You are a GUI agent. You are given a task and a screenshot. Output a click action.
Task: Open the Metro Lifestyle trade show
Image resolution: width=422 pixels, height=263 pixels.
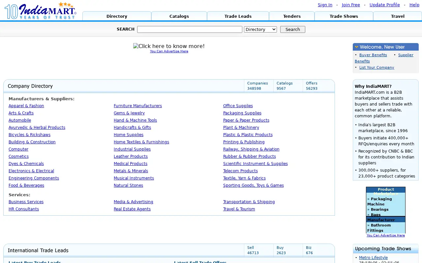pos(373,258)
